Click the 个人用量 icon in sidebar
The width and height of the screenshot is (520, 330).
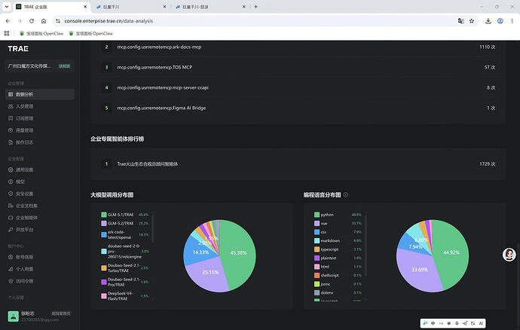(x=11, y=269)
